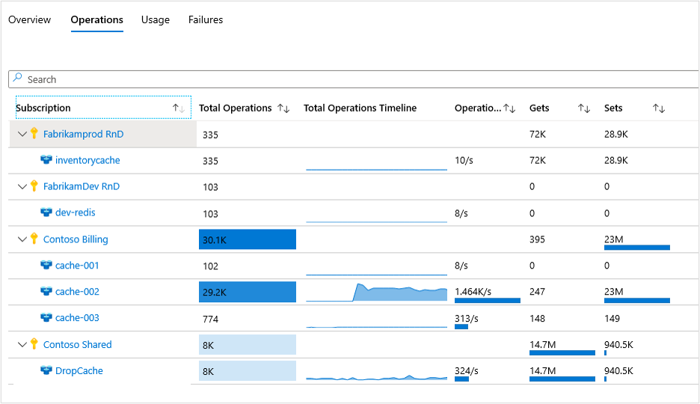This screenshot has height=404, width=700.
Task: Click the 30.1K Total Operations bar
Action: 248,239
